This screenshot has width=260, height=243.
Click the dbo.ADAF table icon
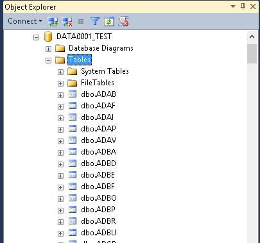[x=73, y=106]
